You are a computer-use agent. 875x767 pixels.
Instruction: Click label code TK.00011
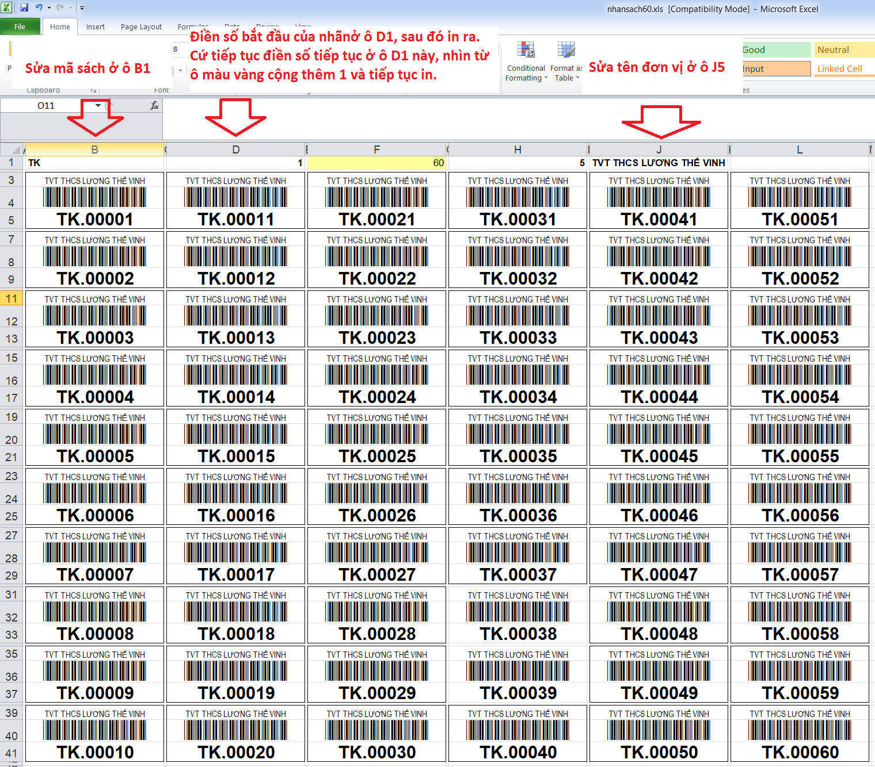coord(236,219)
